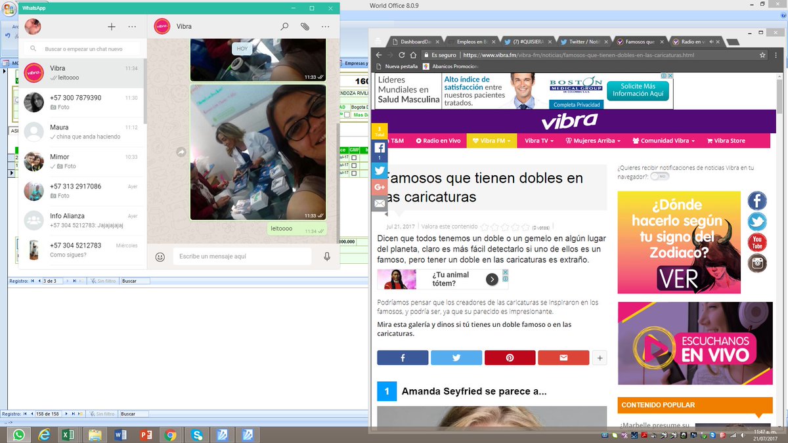Open the +57 313 2917086 chat
This screenshot has width=788, height=443.
[81, 191]
